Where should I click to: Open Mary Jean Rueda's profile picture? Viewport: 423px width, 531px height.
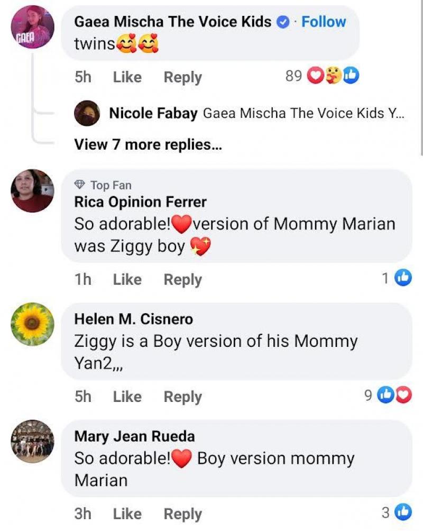point(32,441)
